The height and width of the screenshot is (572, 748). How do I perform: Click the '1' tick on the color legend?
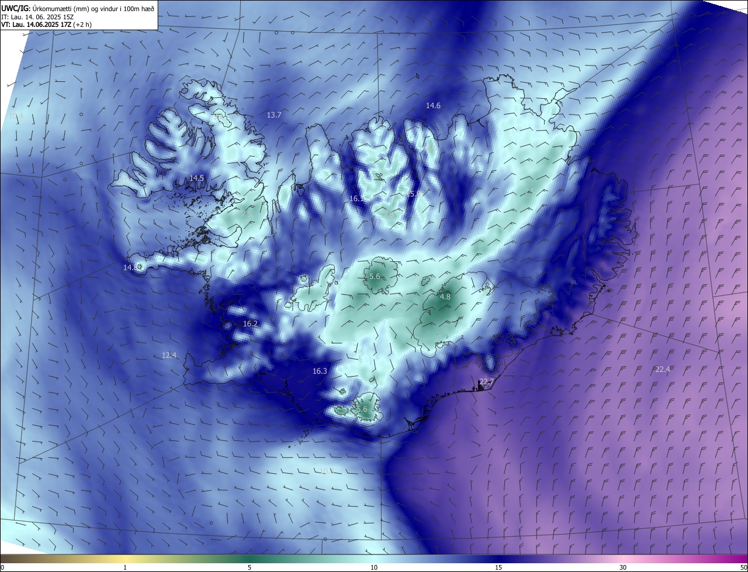pos(125,567)
